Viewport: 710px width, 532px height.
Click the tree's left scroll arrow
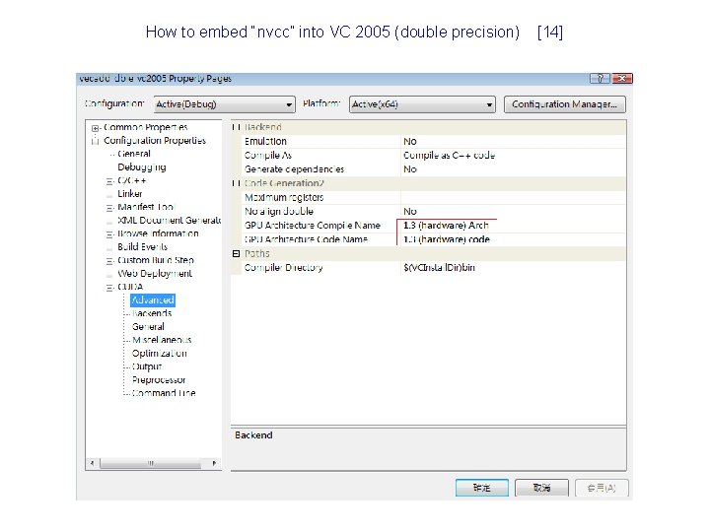pyautogui.click(x=93, y=463)
